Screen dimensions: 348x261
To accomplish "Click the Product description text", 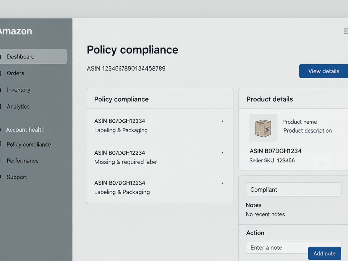I will 307,130.
